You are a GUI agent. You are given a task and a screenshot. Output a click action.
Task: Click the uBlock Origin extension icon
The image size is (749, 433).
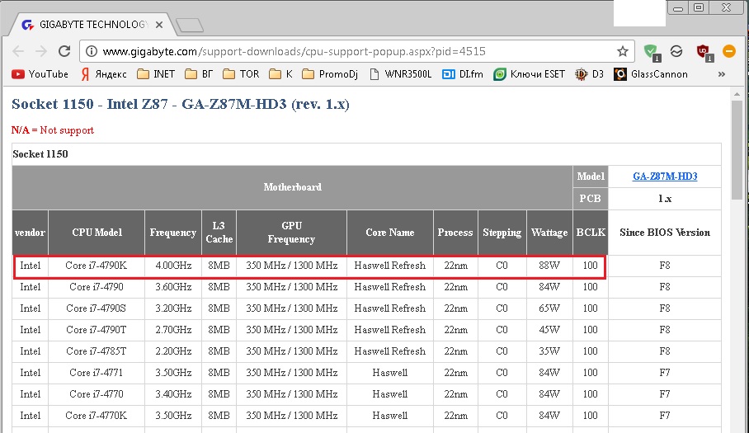pyautogui.click(x=703, y=51)
